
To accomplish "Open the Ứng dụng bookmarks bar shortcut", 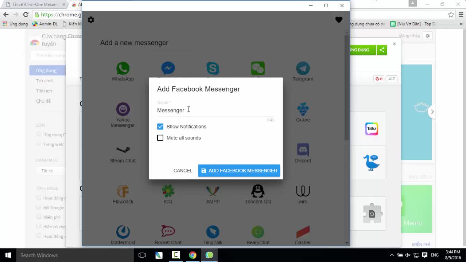I will click(15, 24).
